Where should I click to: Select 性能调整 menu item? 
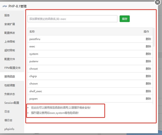click(x=10, y=85)
